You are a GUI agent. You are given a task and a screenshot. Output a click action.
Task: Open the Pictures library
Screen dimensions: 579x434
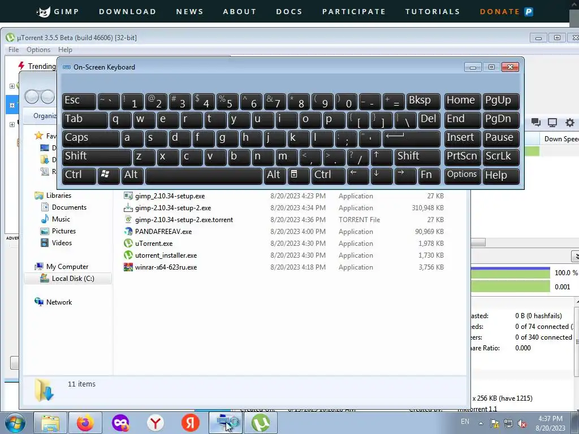[x=64, y=231]
